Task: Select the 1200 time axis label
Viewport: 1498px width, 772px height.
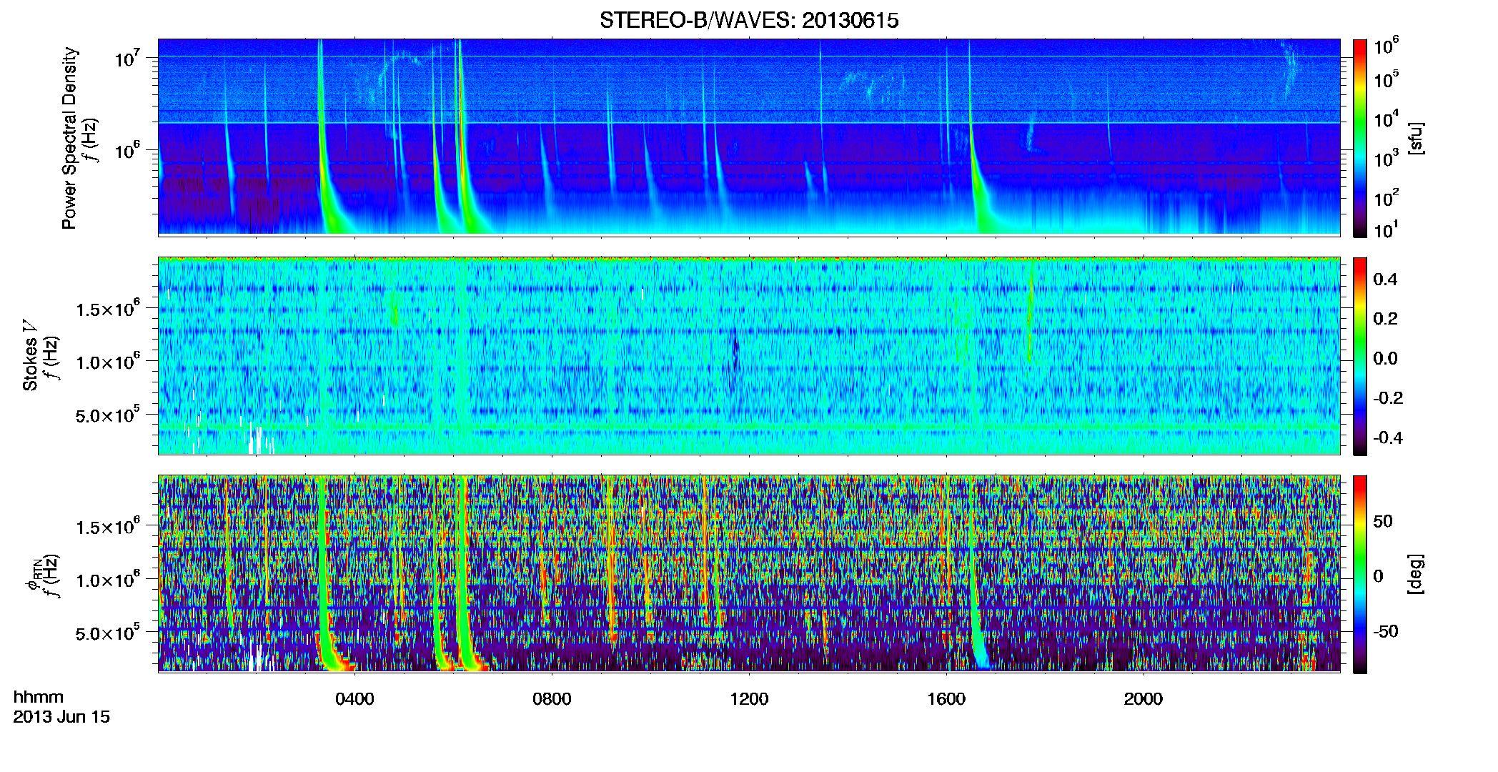Action: (749, 699)
